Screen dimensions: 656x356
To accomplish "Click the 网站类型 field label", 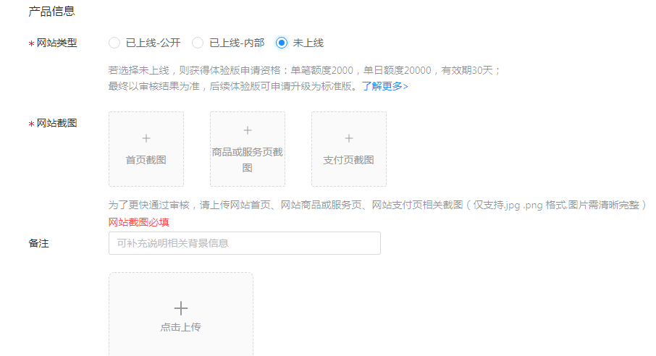I will [x=56, y=43].
